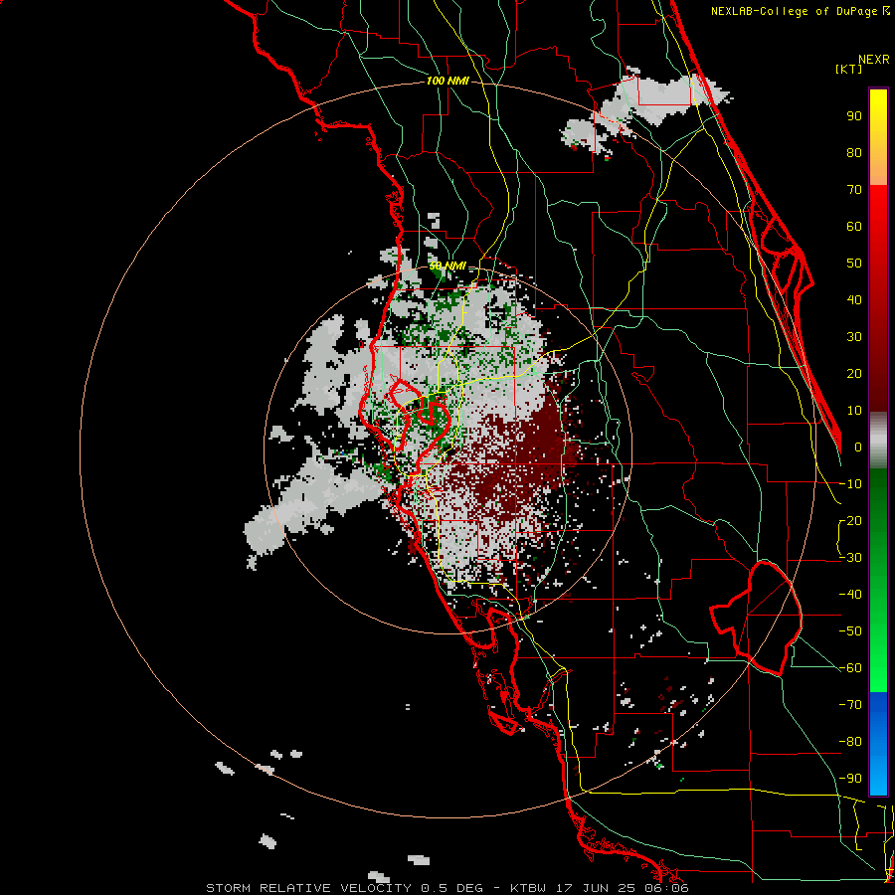Click the 50 value on velocity scale
This screenshot has height=895, width=895.
coord(854,264)
